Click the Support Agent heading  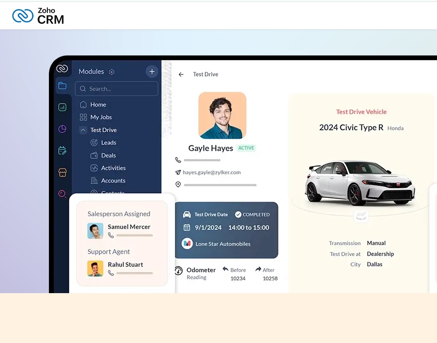109,252
